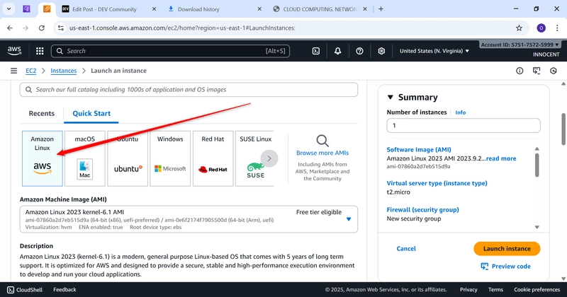This screenshot has width=567, height=297.
Task: Open Cookie preferences in the footer
Action: (537, 290)
